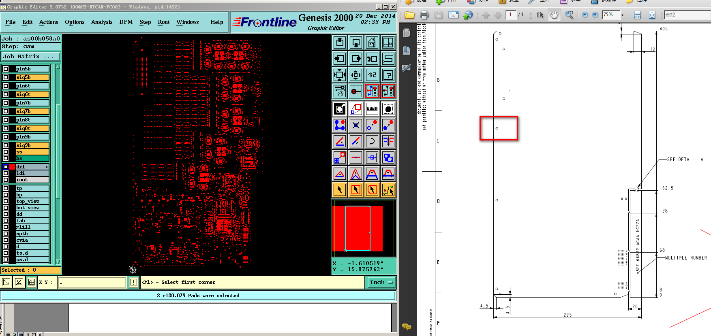Click the feature highlight icon with white circle
The height and width of the screenshot is (336, 711).
[340, 109]
